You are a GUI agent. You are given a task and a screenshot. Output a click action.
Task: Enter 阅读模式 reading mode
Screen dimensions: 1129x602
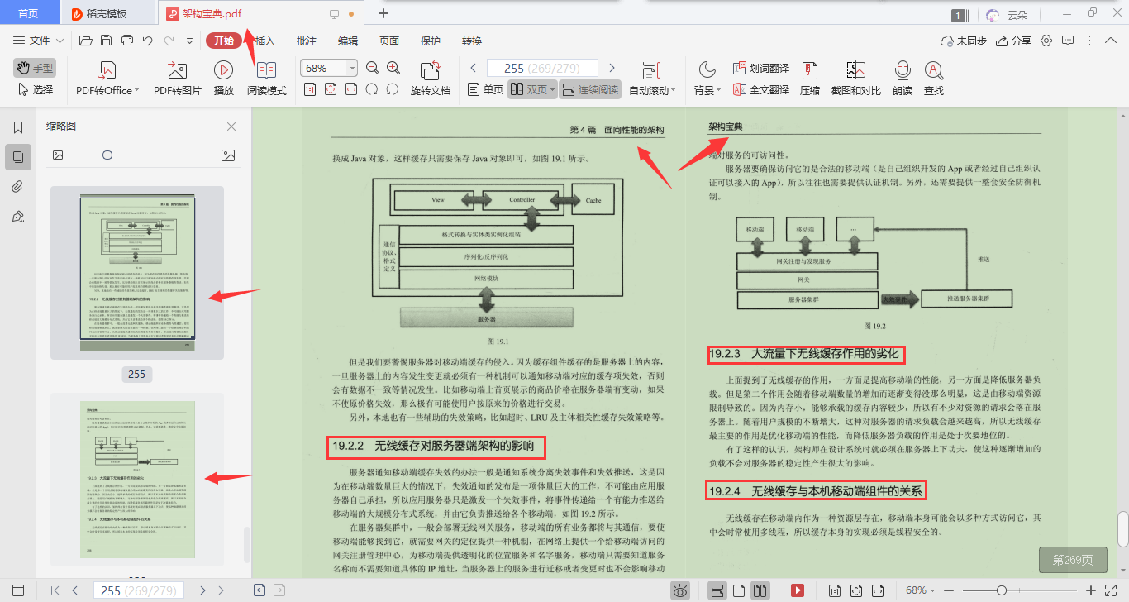point(267,79)
